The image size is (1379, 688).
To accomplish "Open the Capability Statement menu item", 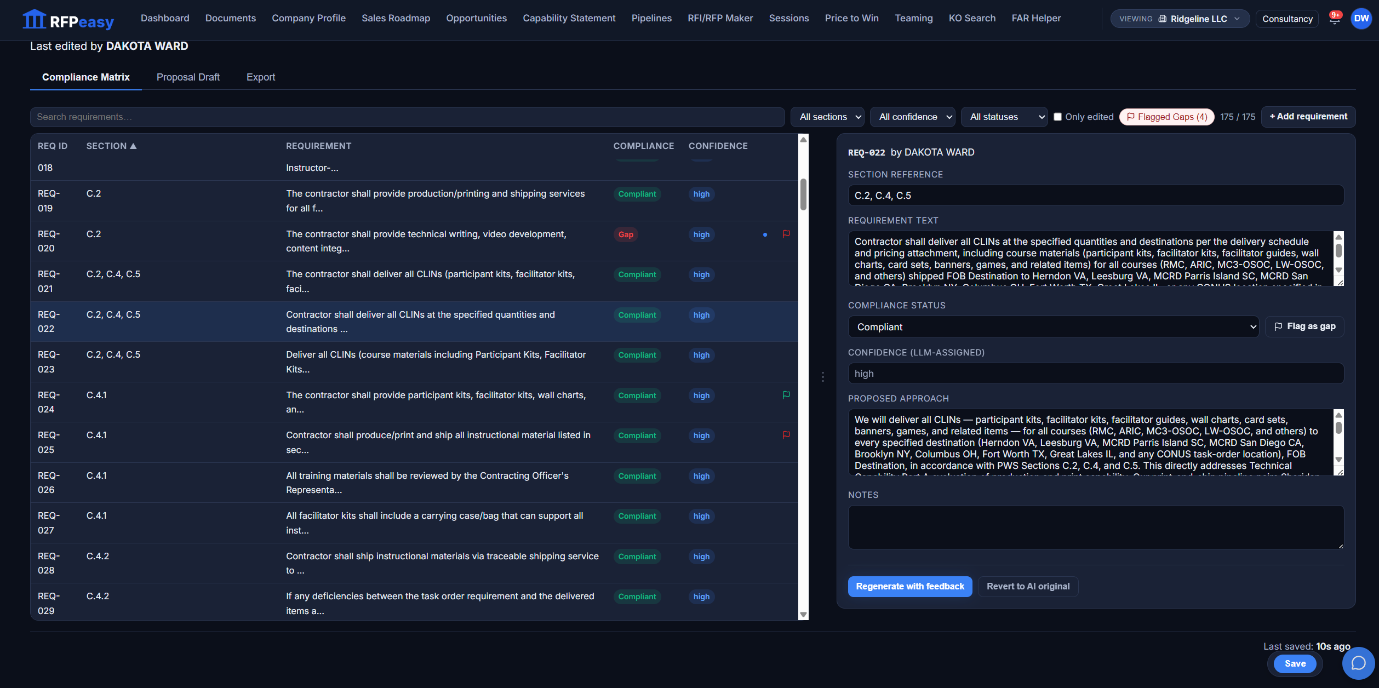I will 569,18.
